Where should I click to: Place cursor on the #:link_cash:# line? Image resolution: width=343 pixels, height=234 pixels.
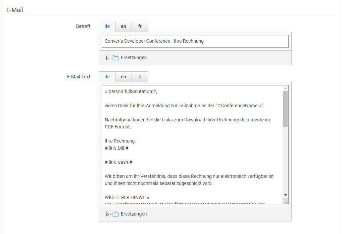(x=118, y=162)
